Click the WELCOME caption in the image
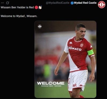This screenshot has height=99, width=107. [x=51, y=83]
